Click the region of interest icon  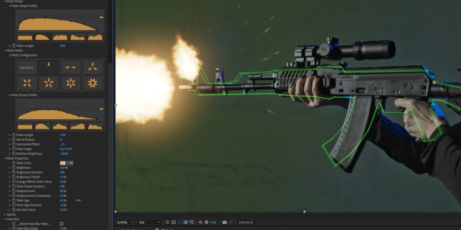(185, 222)
